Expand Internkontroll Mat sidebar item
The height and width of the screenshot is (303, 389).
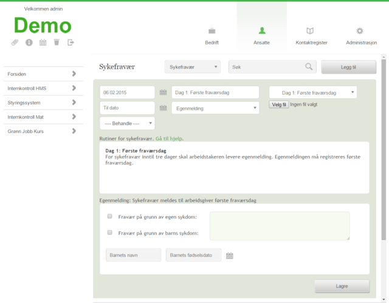tap(43, 117)
